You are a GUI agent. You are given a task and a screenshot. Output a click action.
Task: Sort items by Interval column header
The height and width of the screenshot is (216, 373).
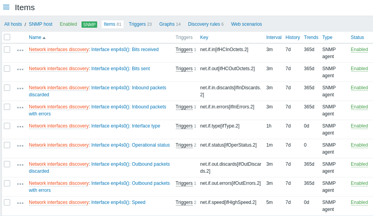pos(274,37)
